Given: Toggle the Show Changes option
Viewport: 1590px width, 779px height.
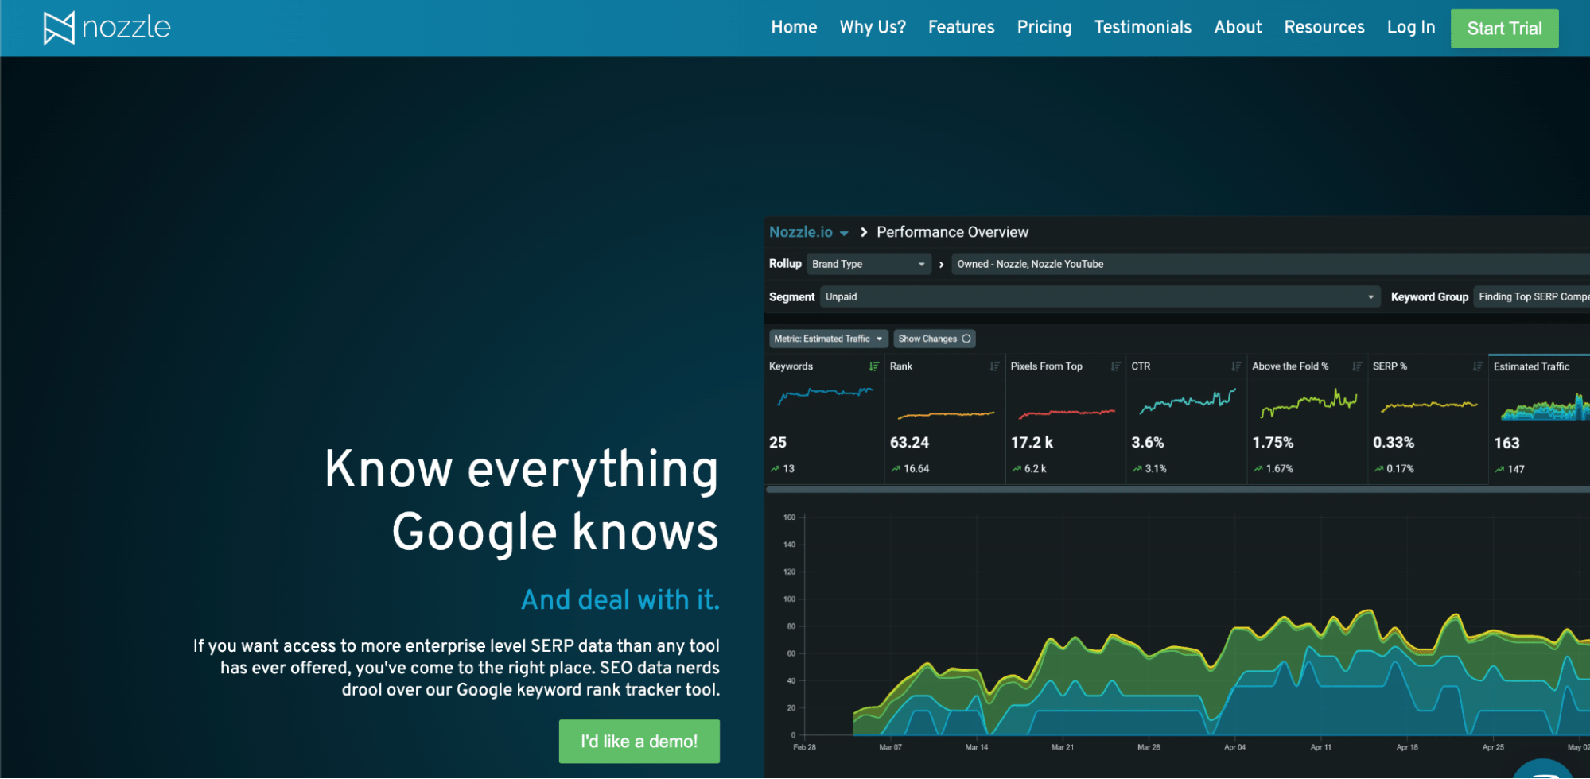Looking at the screenshot, I should pyautogui.click(x=934, y=338).
